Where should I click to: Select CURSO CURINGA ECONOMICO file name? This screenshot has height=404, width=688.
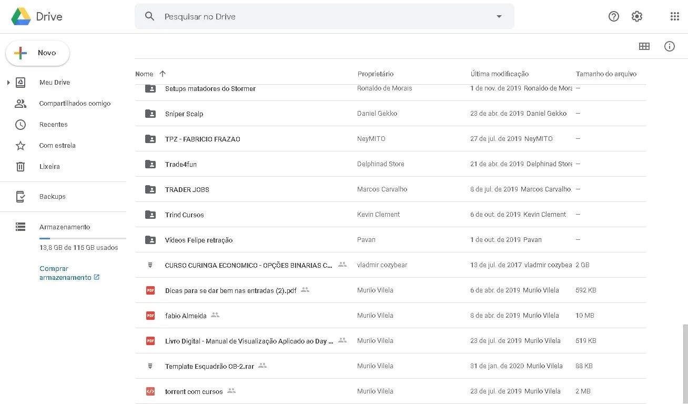click(x=249, y=266)
